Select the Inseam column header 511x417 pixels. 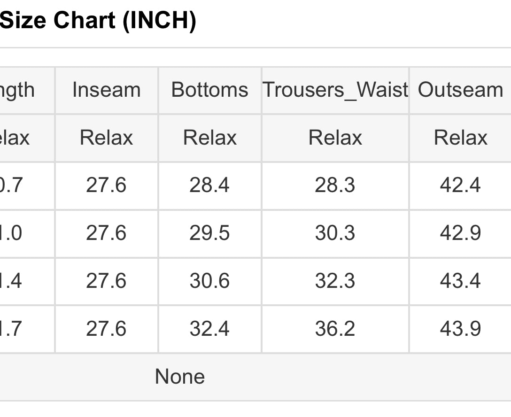pyautogui.click(x=107, y=90)
